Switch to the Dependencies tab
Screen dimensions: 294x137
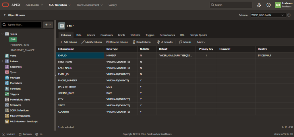[167, 35]
